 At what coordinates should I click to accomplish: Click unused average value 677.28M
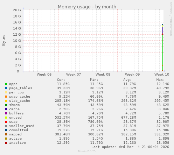(128, 118)
